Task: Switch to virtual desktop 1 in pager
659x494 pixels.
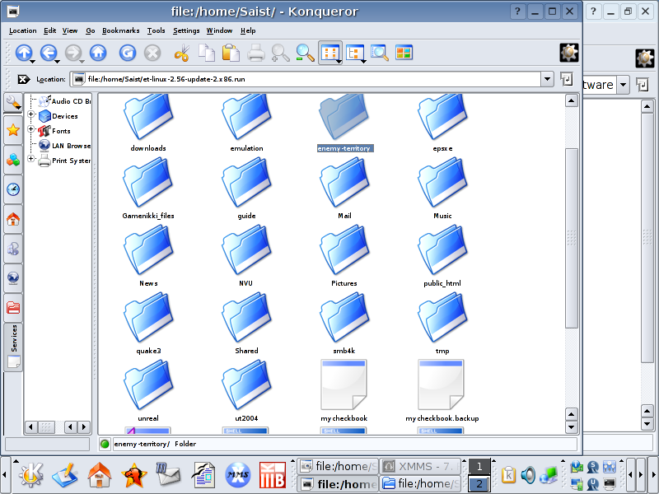Action: 479,467
